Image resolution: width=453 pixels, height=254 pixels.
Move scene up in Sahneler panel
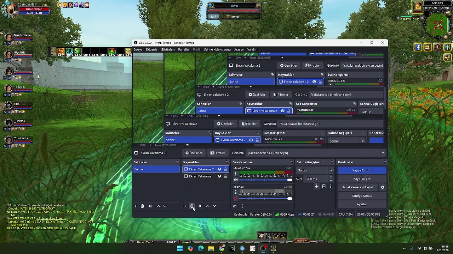pos(158,206)
